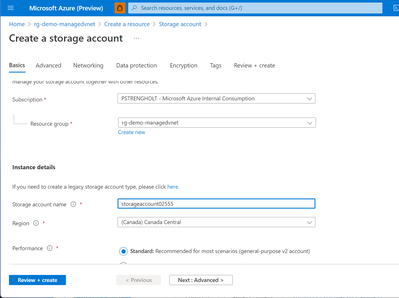Open the ellipsis menu beside page title
The height and width of the screenshot is (298, 399).
(x=136, y=38)
